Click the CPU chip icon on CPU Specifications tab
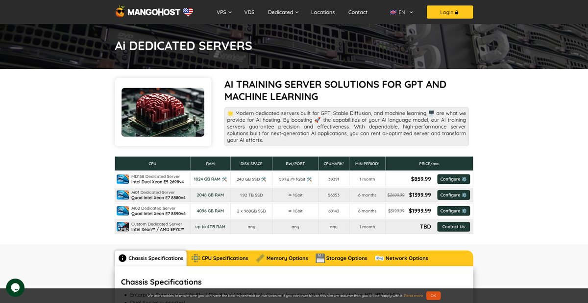Viewport: 588px width, 303px height. [x=196, y=258]
